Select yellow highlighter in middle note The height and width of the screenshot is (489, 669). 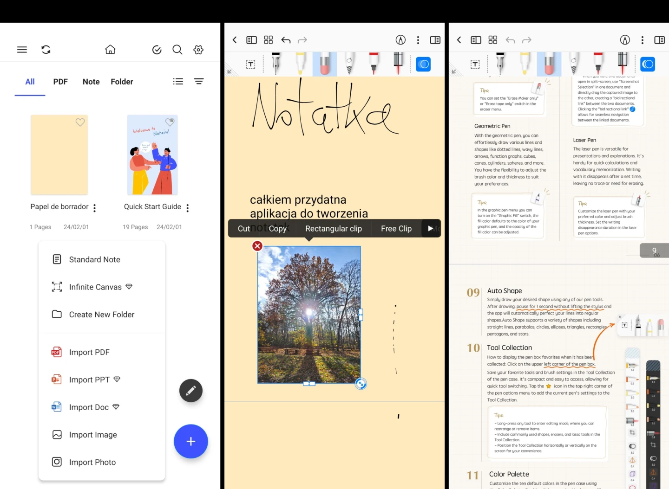coord(300,64)
